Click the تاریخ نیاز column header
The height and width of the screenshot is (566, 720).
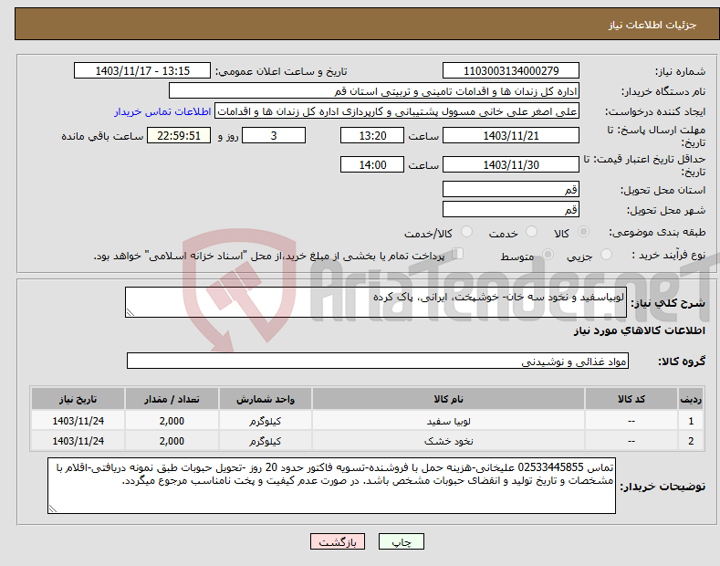pyautogui.click(x=78, y=399)
